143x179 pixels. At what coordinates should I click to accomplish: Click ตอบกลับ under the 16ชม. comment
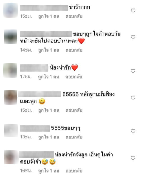74,171
